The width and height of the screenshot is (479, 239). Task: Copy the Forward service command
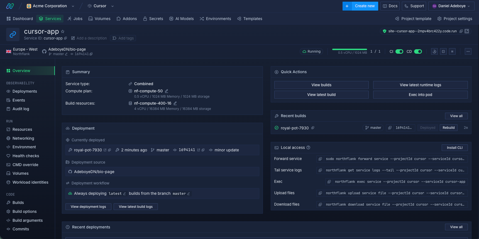pos(320,159)
